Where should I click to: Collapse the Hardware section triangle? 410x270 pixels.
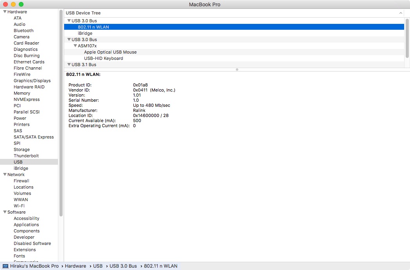pos(5,12)
